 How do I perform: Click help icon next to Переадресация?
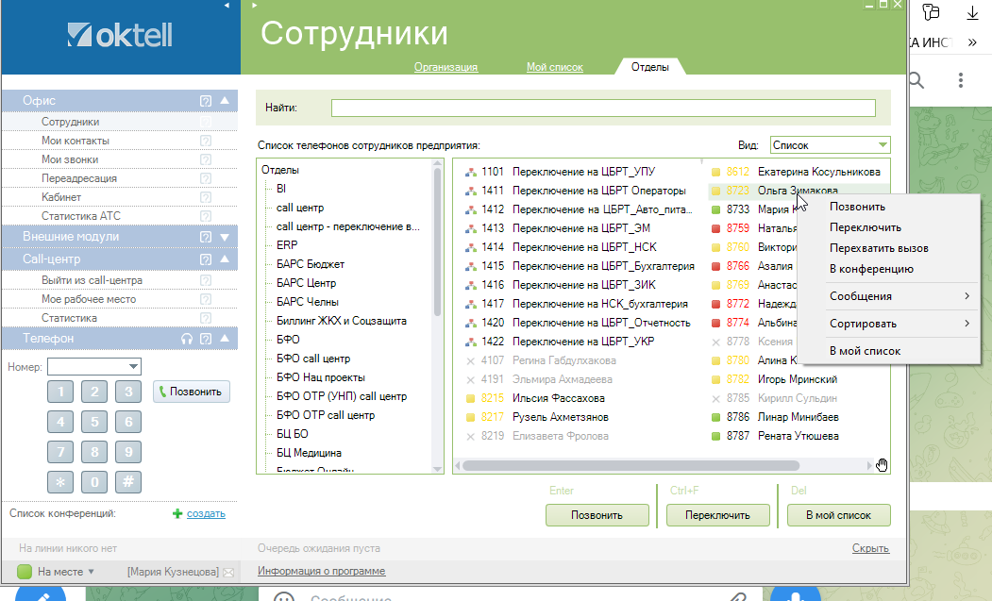coord(206,178)
